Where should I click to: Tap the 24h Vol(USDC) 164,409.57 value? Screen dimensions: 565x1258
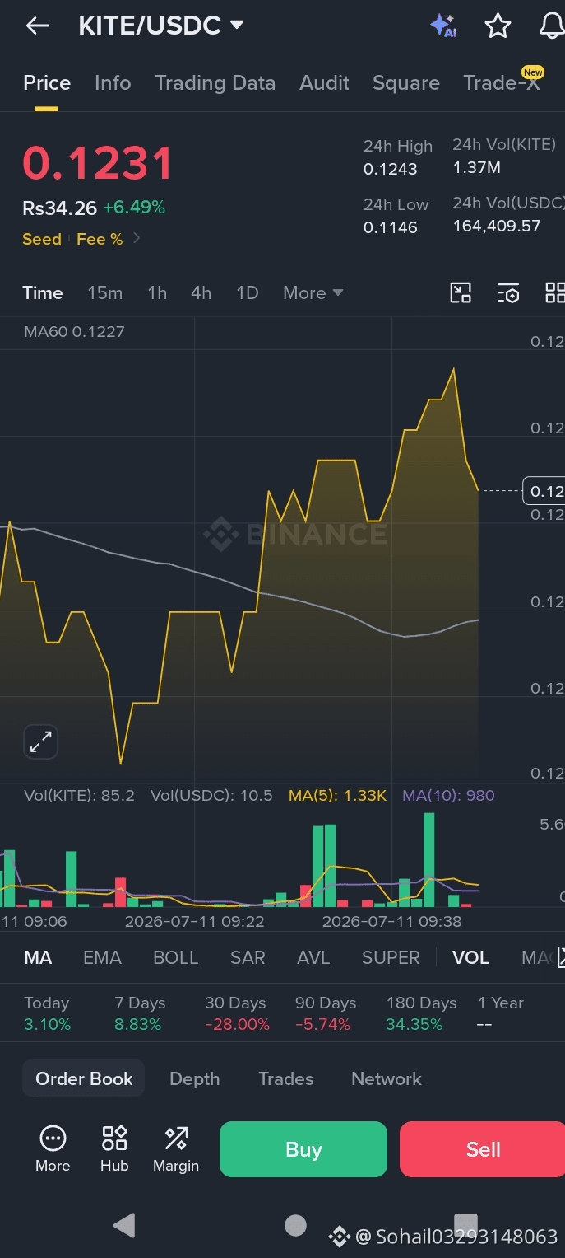(x=497, y=226)
